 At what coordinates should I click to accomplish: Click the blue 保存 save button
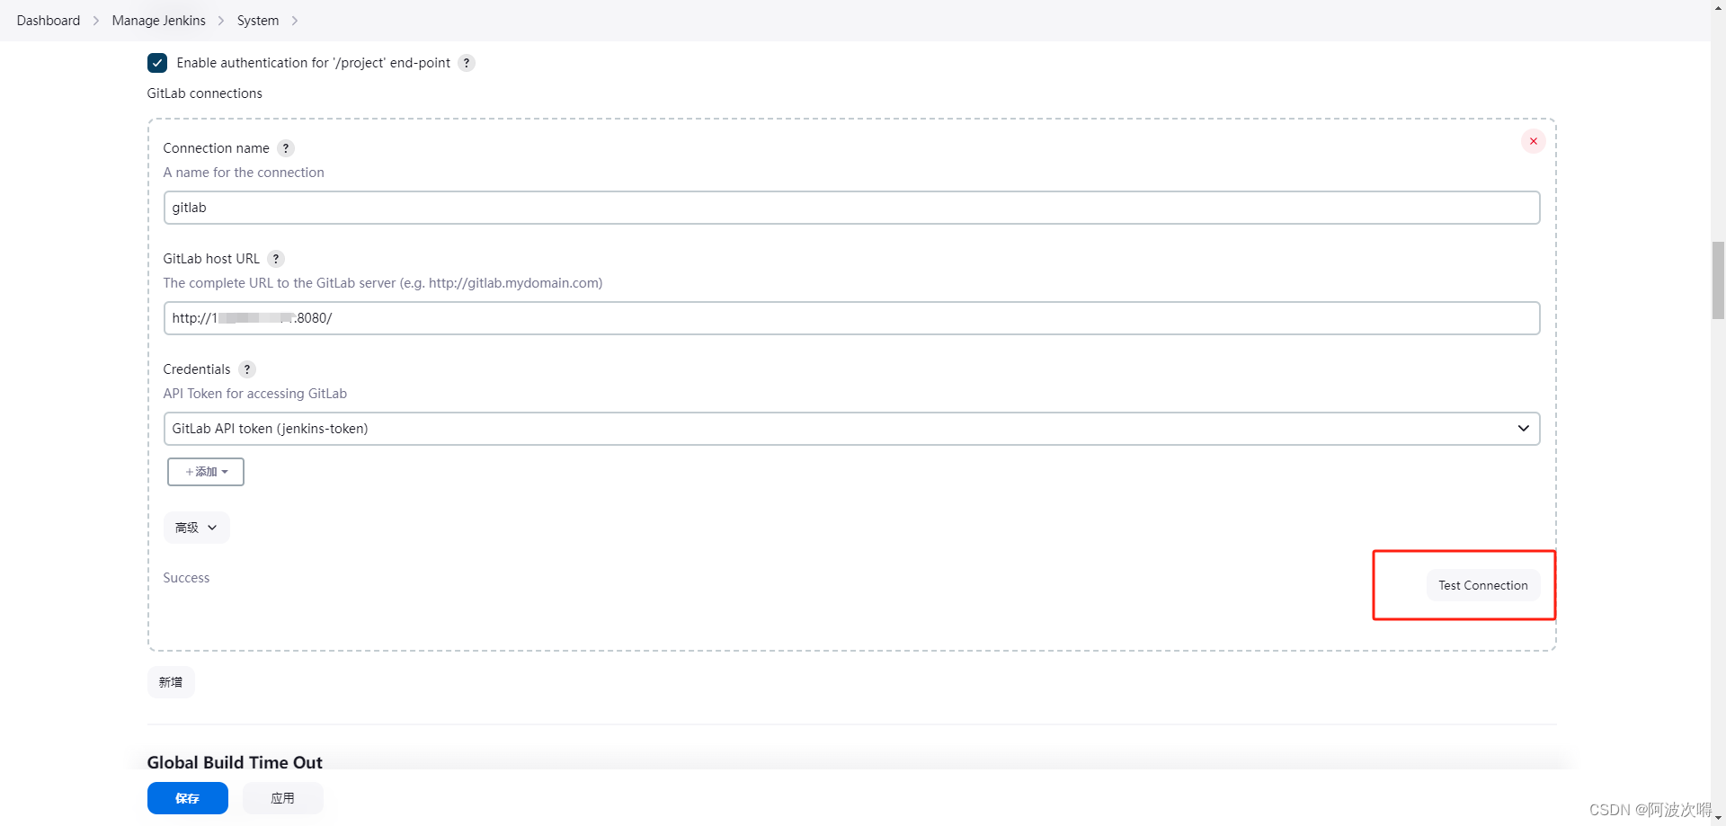pos(187,798)
